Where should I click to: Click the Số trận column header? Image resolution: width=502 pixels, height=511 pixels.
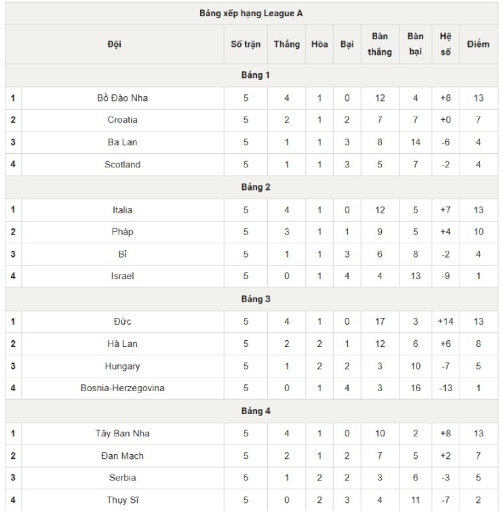coord(246,44)
